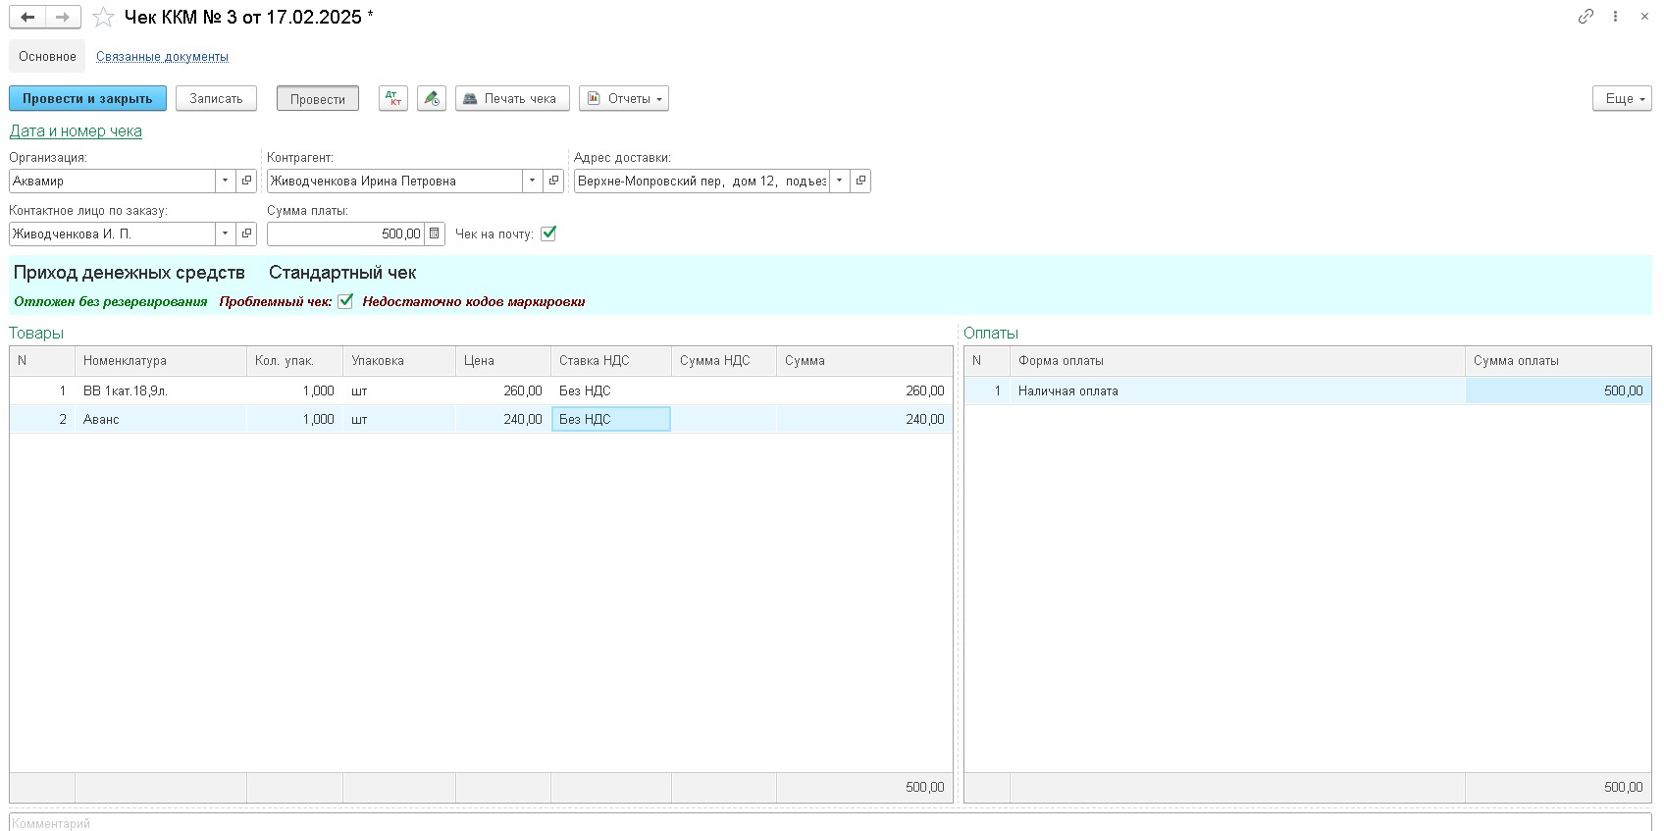Click the Цена column header

(x=503, y=361)
